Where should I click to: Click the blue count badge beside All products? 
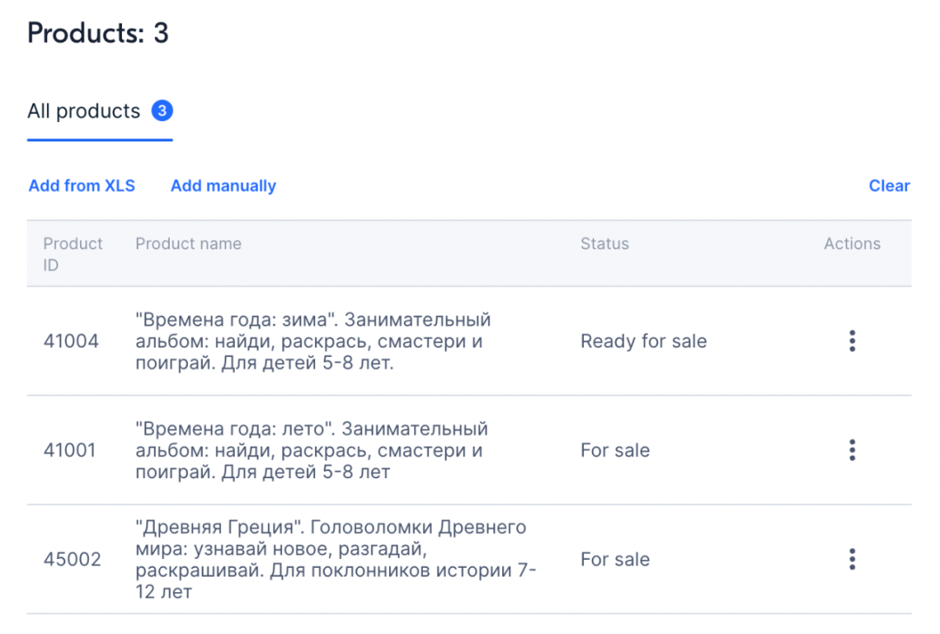[162, 111]
